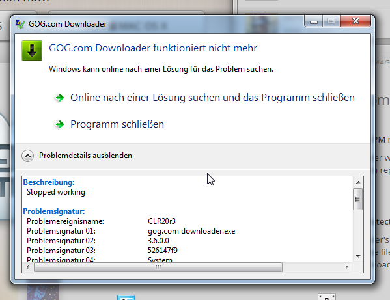Close the crash dialog with X button

355,21
